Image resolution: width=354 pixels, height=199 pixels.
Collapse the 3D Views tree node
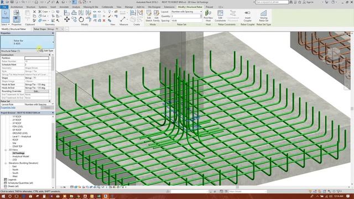(x=6, y=150)
